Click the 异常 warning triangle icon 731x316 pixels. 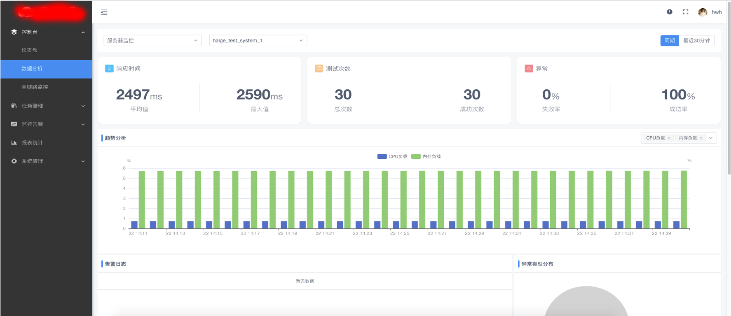coord(529,68)
